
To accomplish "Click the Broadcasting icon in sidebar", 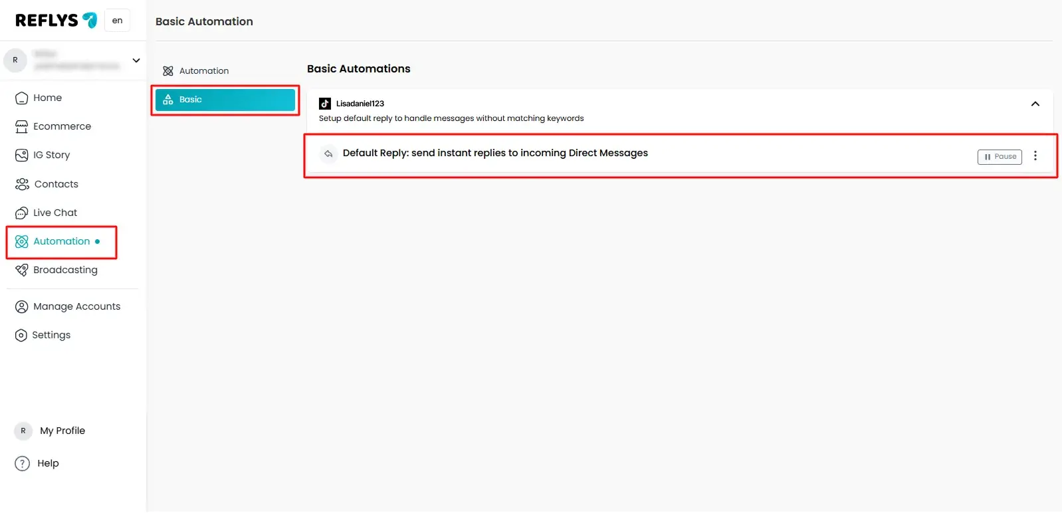I will [x=21, y=270].
